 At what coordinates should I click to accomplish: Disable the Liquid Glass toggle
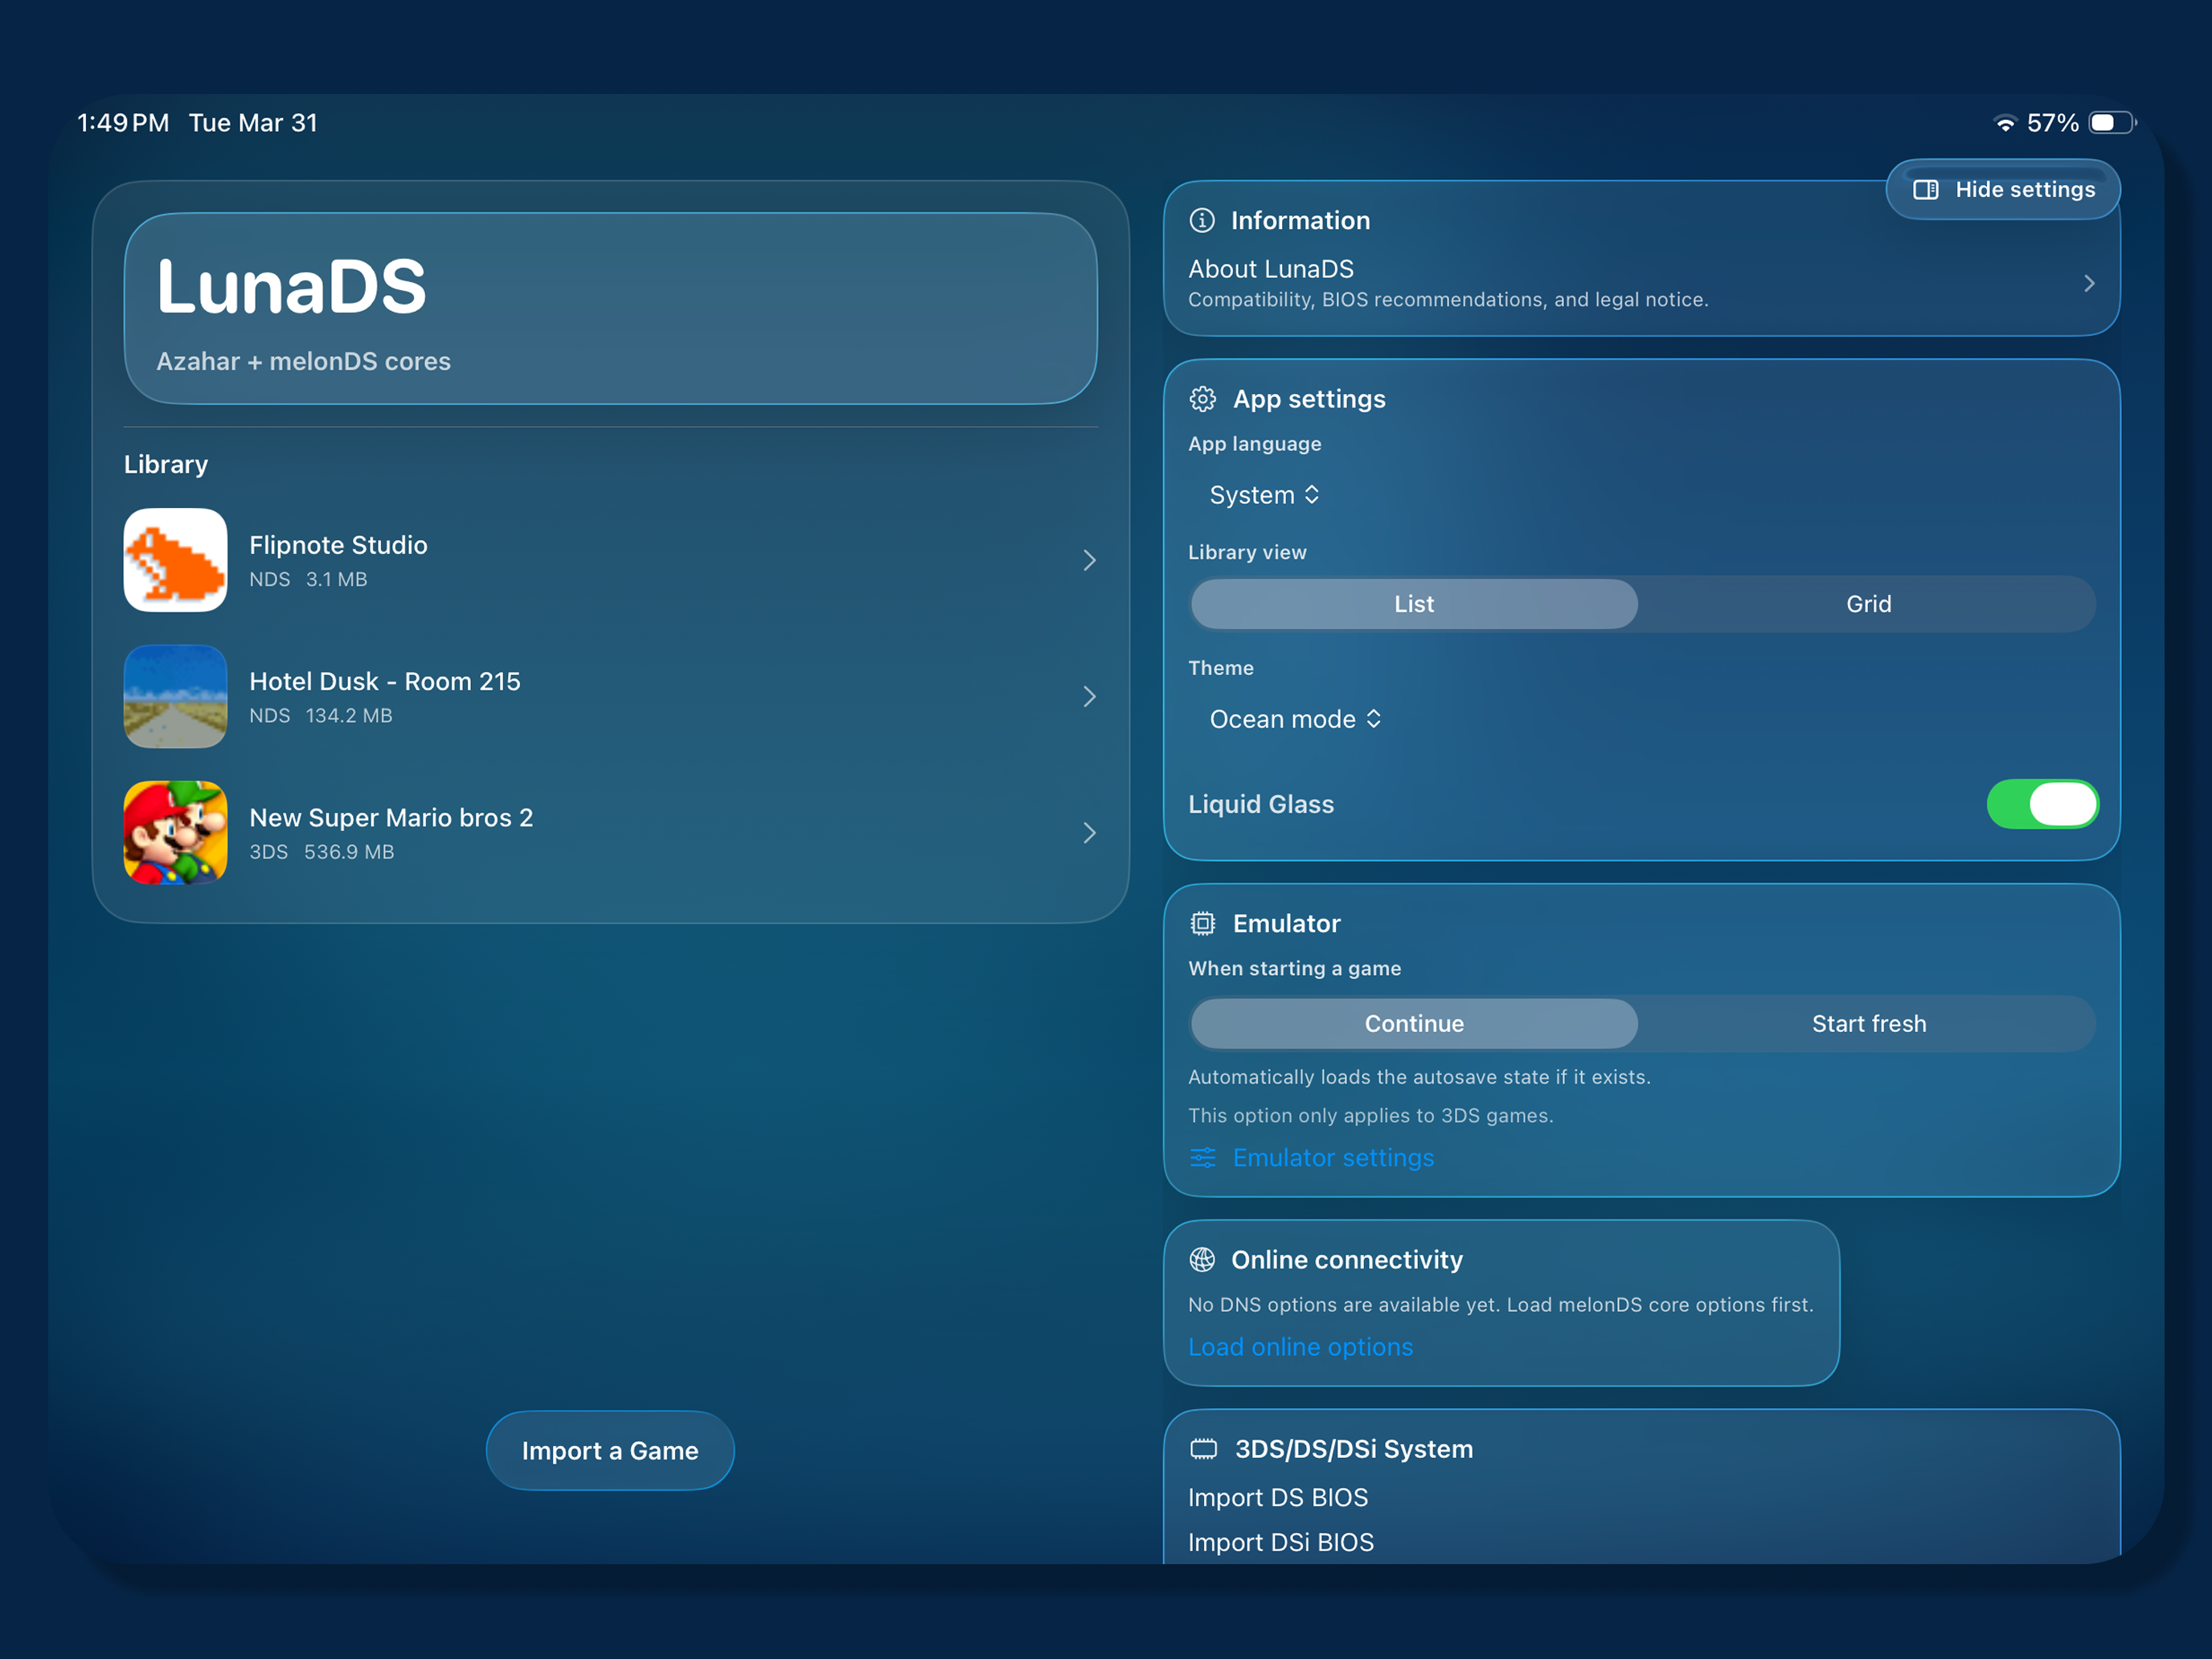coord(2042,804)
